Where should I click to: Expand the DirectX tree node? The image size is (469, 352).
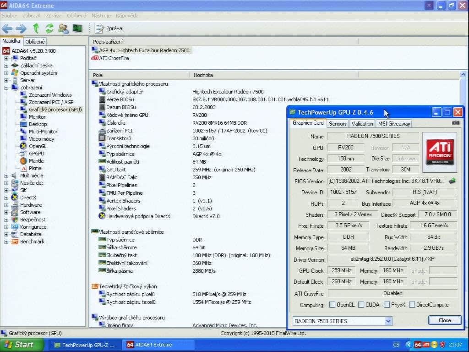[6, 198]
